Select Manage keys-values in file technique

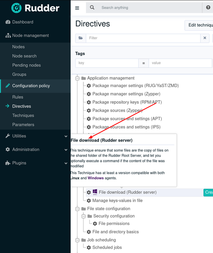coord(117,201)
